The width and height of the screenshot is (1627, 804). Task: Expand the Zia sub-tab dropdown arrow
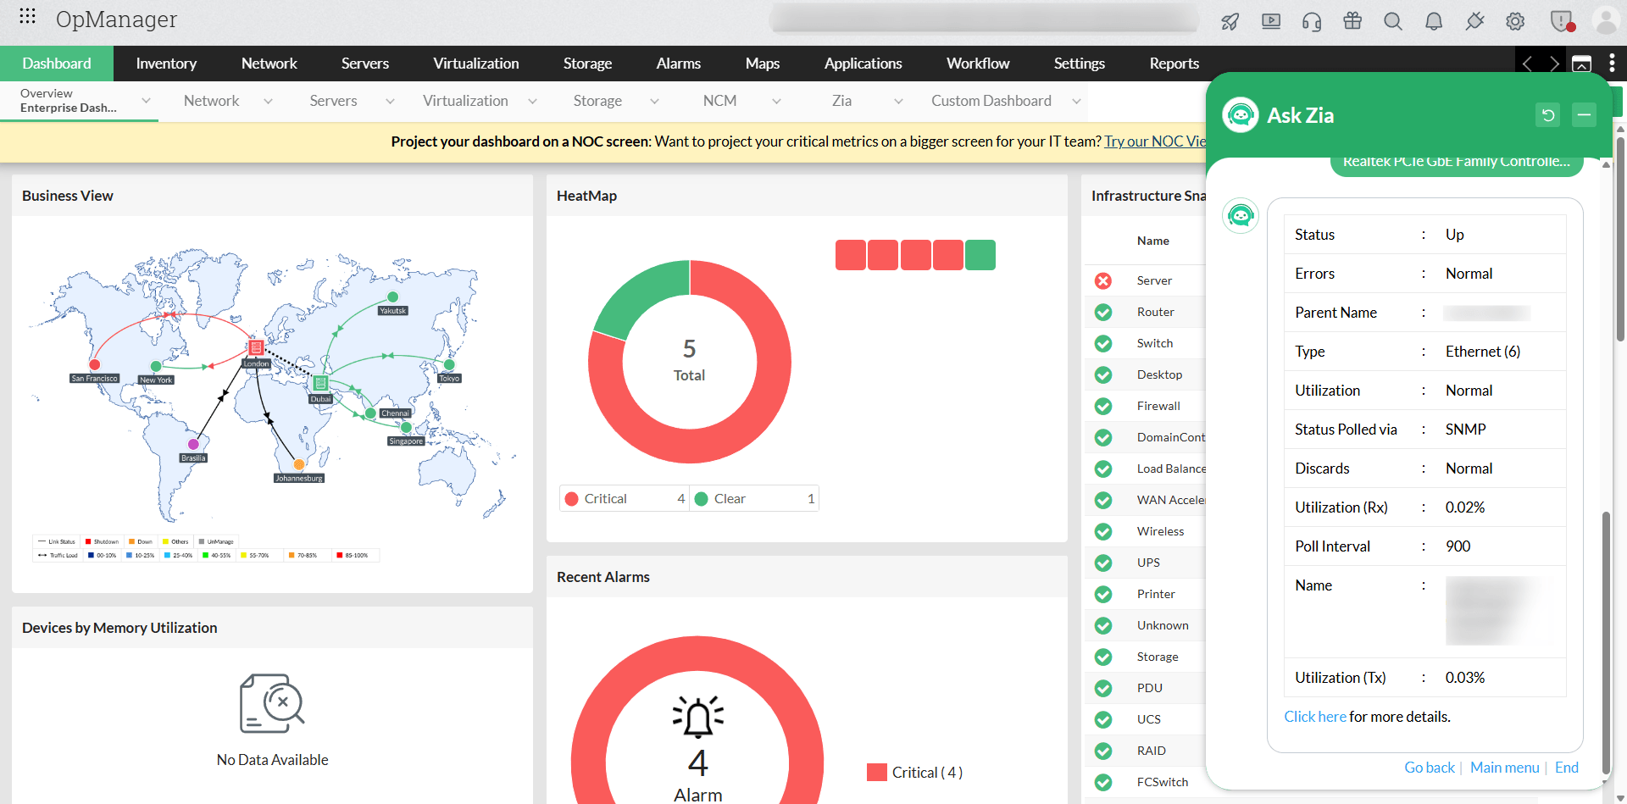[898, 101]
